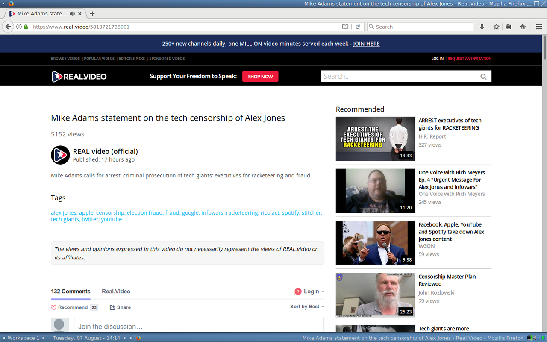Click the REAL.VIDEO site logo
This screenshot has height=342, width=547.
coord(79,77)
